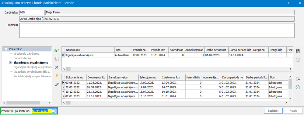304x115 pixels.
Task: Click the Saglabāt button
Action: point(273,111)
